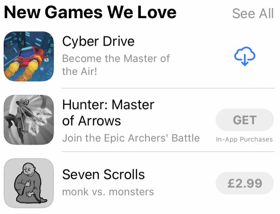Tap the cloud download icon for Cyber Drive
The width and height of the screenshot is (280, 214).
245,56
